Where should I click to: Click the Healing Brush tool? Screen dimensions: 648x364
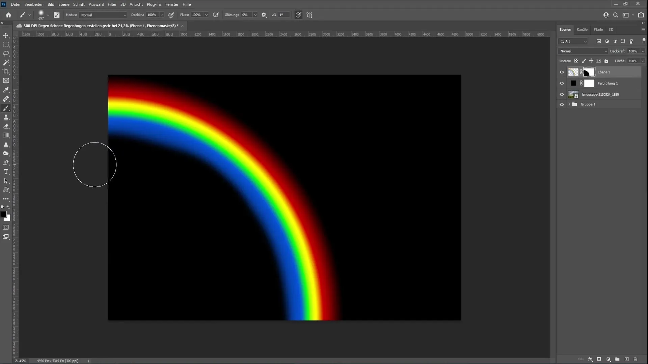click(6, 99)
